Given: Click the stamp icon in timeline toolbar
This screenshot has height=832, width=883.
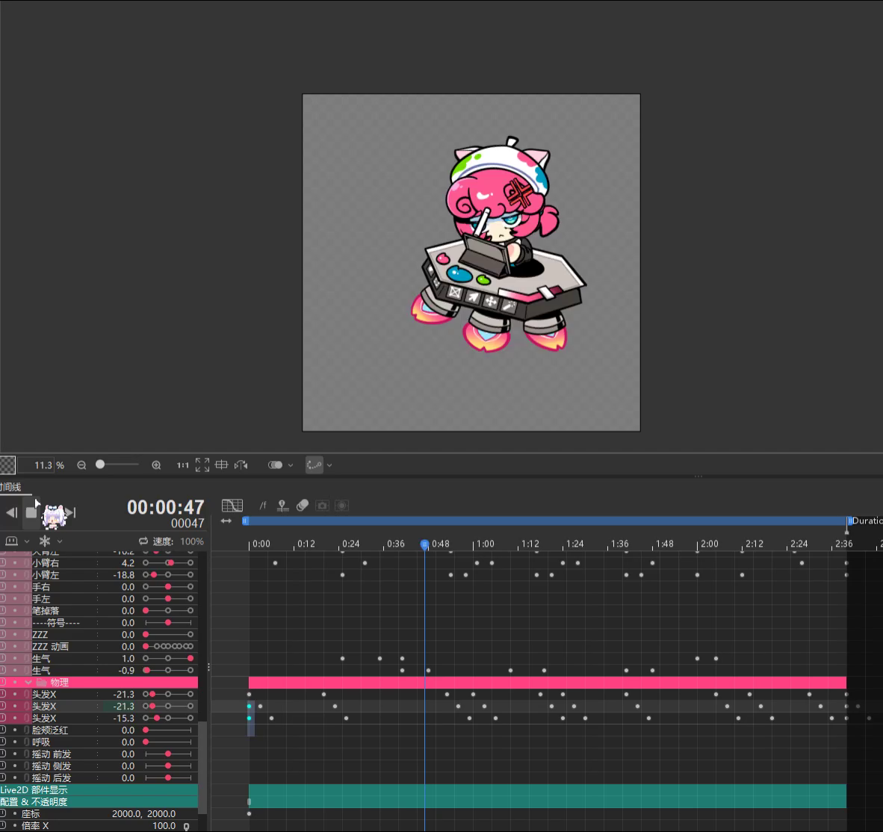Looking at the screenshot, I should [282, 506].
